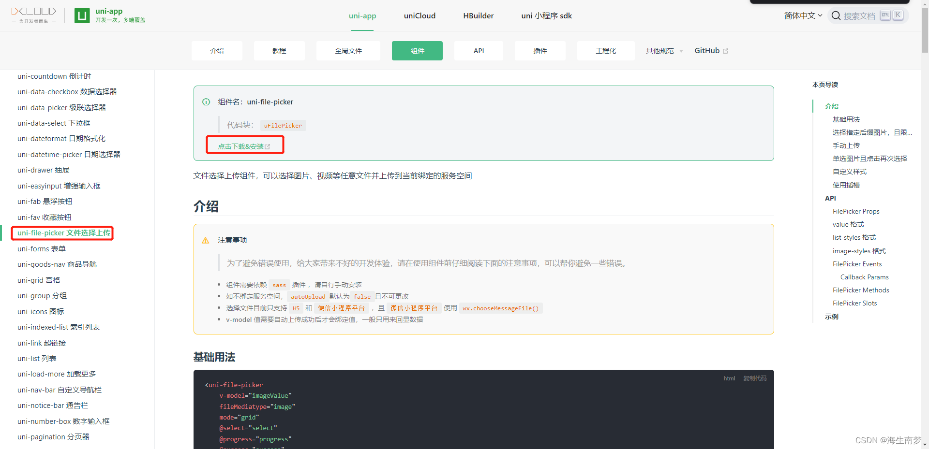Open uni-icons 图标 in sidebar

click(41, 312)
